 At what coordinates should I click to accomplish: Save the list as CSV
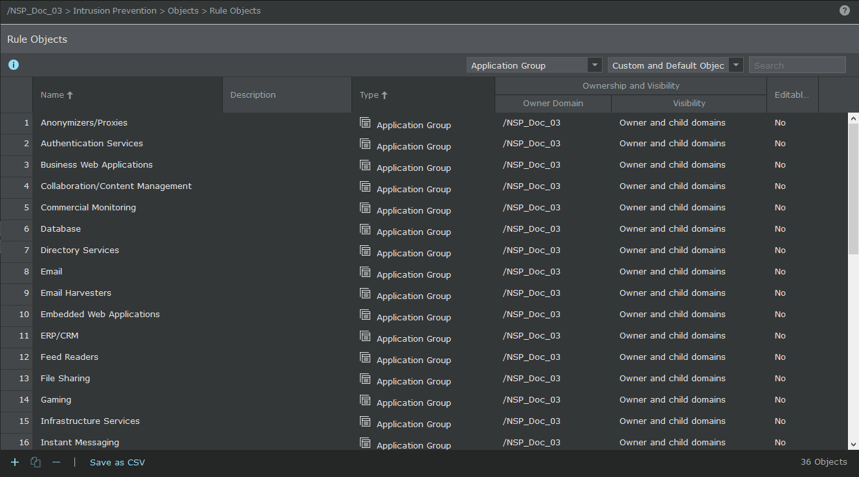pos(117,463)
